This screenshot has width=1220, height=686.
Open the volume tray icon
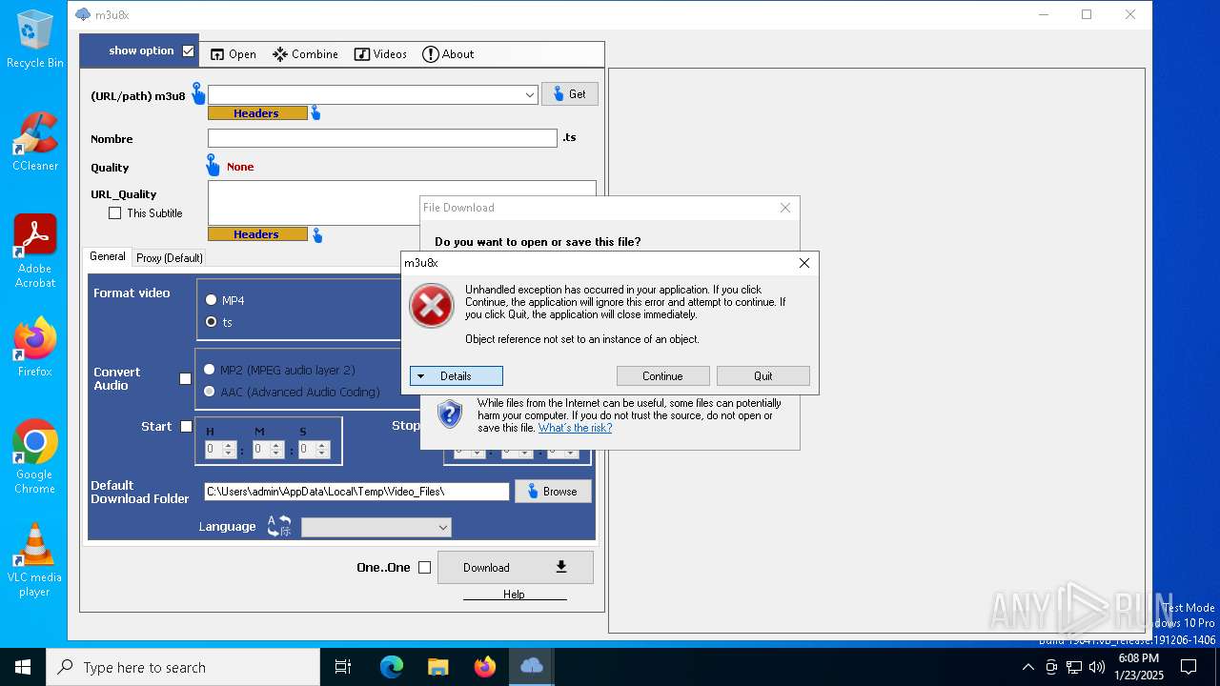click(x=1096, y=667)
